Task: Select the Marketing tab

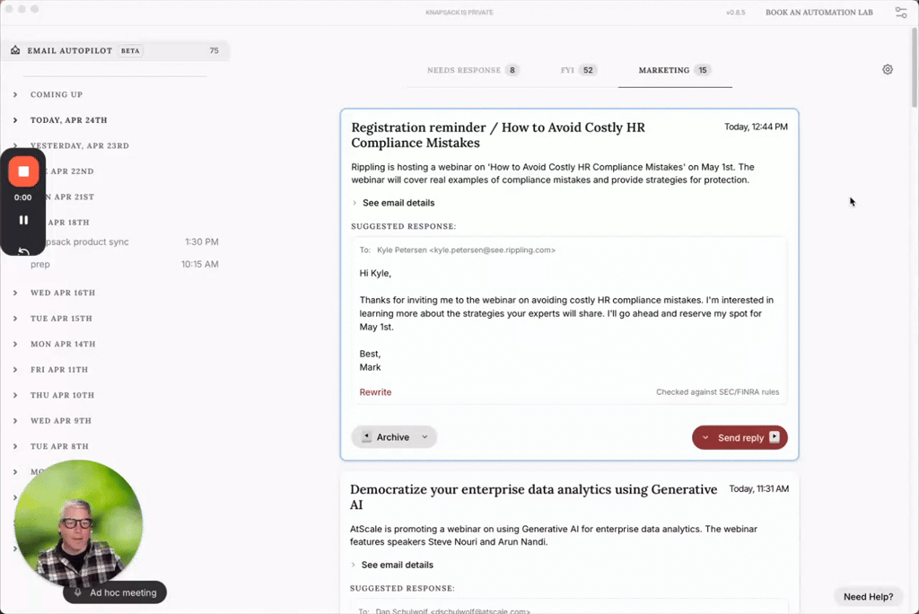Action: coord(675,70)
